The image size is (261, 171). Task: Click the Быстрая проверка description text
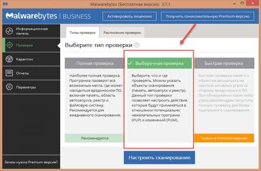(x=226, y=93)
